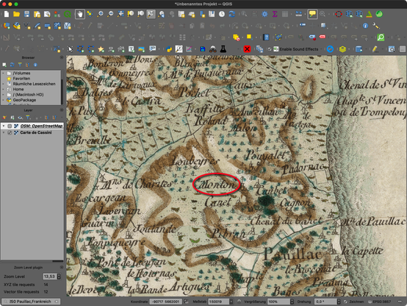This screenshot has height=306, width=407.
Task: Open the wrench settings icon
Action: [375, 26]
